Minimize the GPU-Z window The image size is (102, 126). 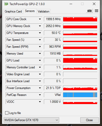coord(71,4)
